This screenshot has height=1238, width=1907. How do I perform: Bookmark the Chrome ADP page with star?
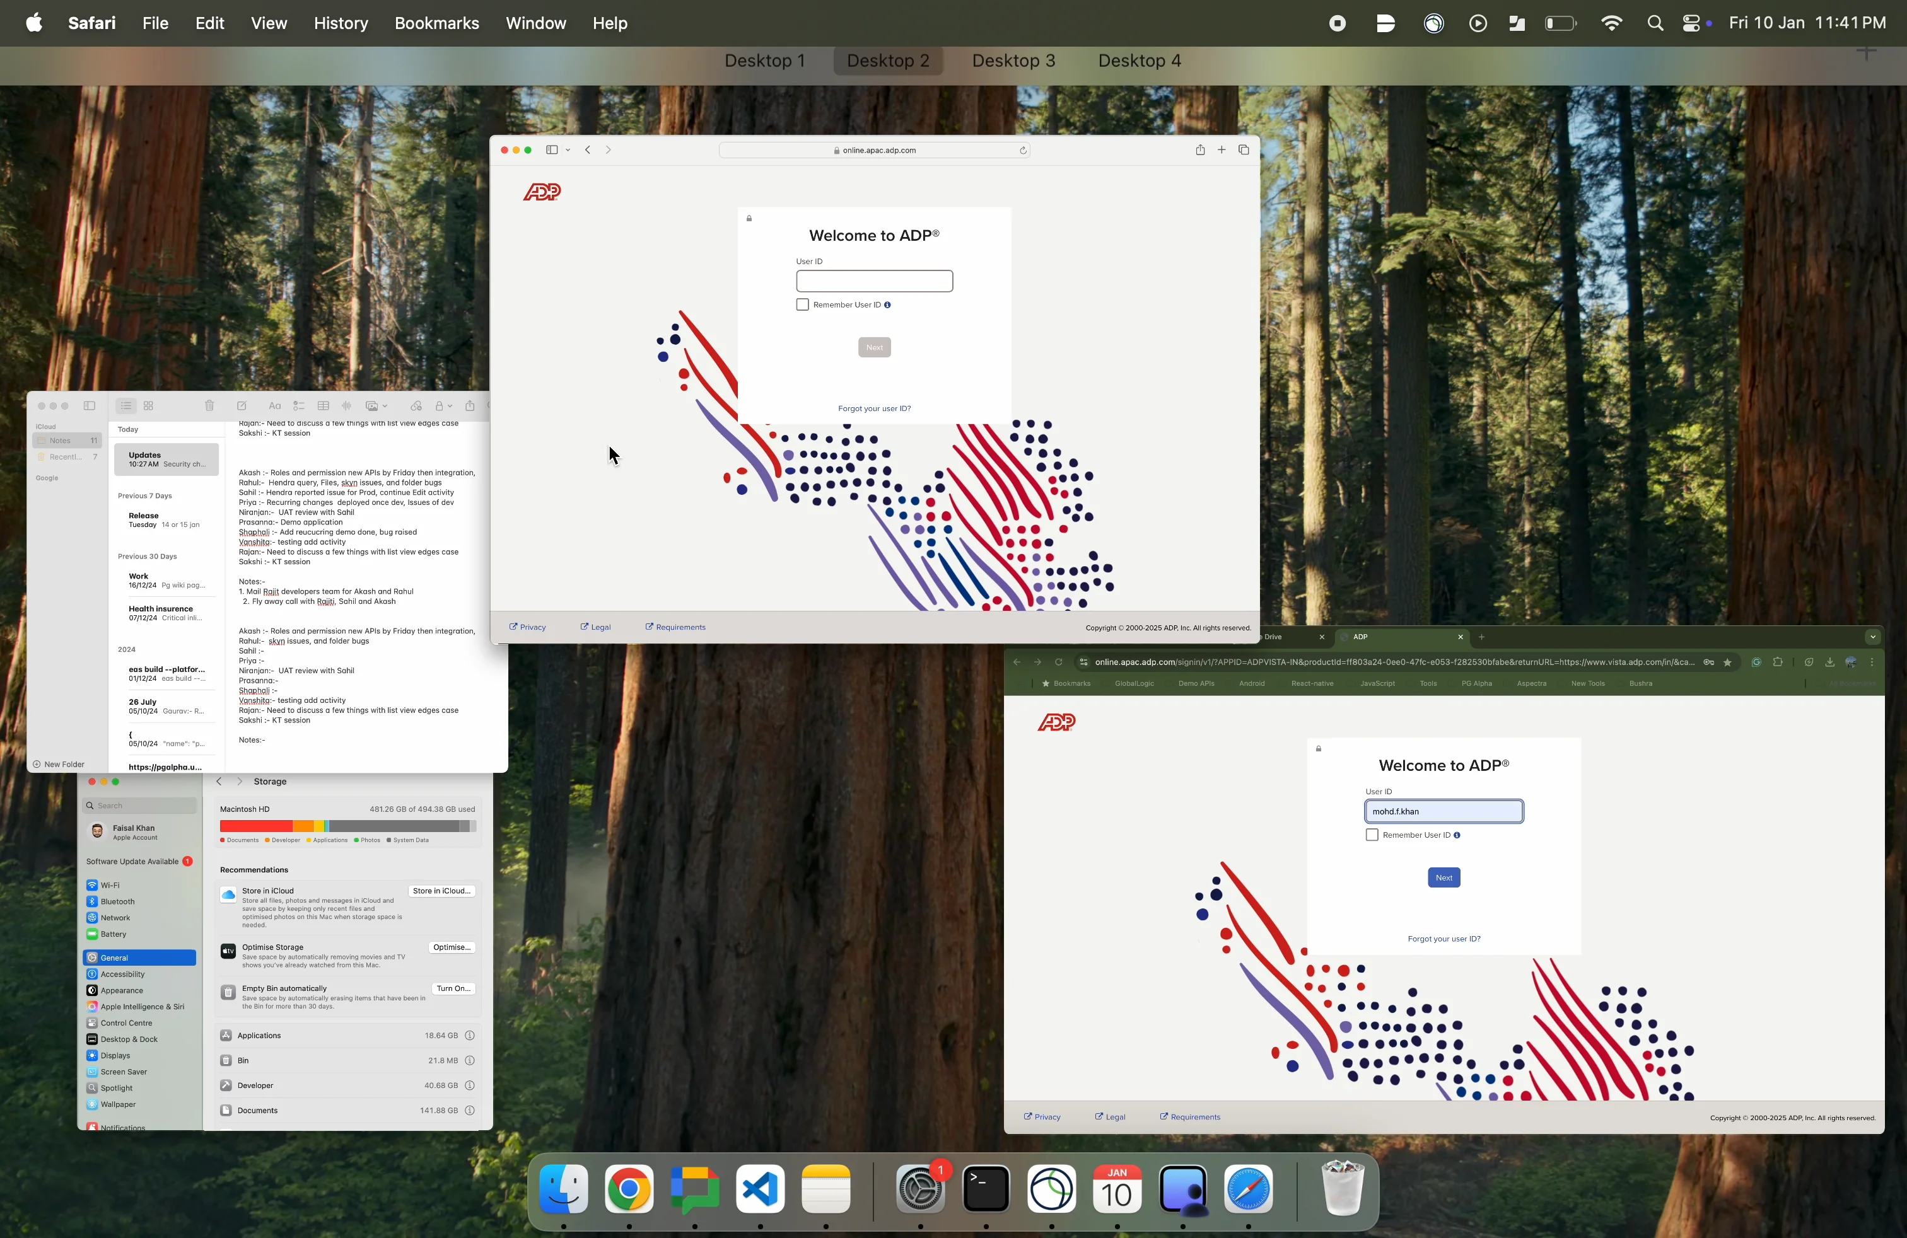point(1729,662)
